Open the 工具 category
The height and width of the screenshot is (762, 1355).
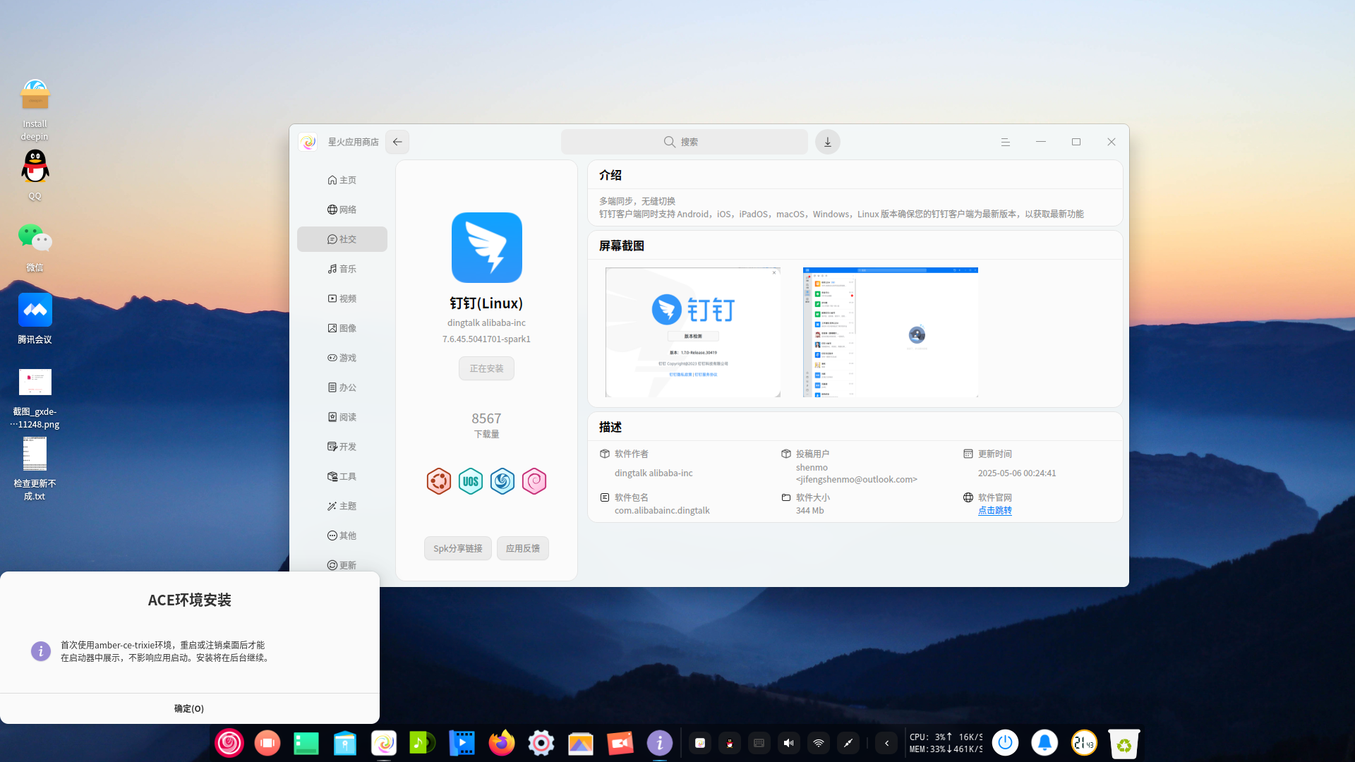(x=342, y=476)
